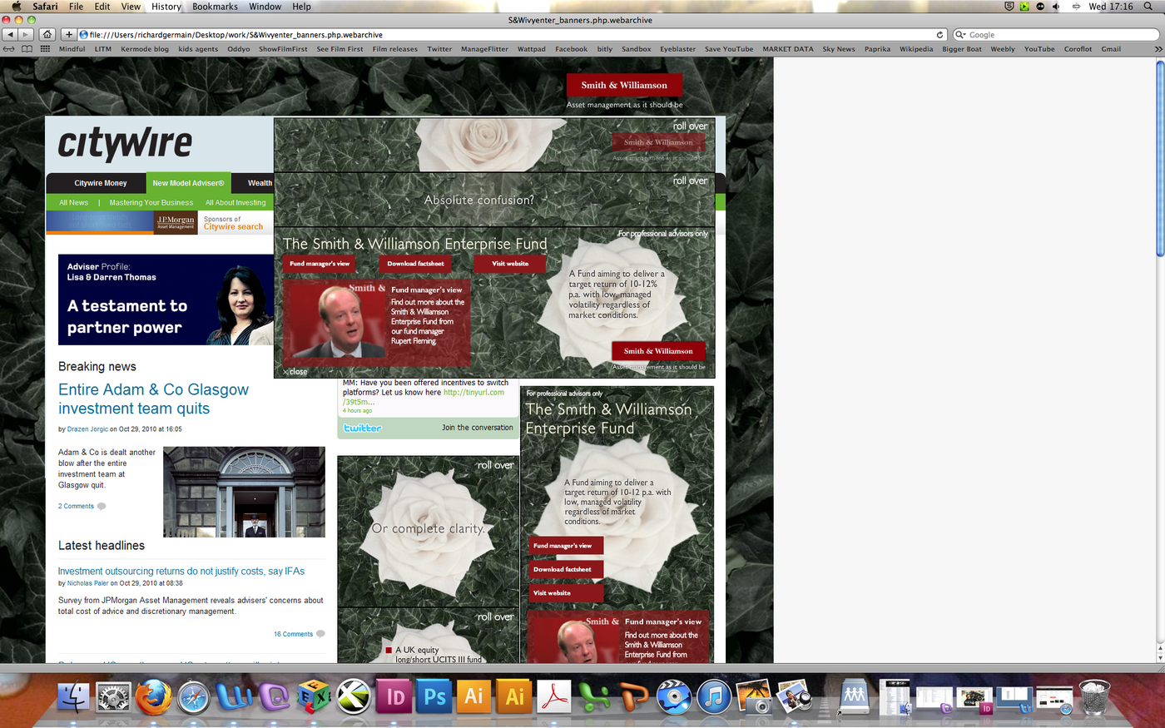This screenshot has height=728, width=1165.
Task: Open PowerPoint from the dock
Action: click(634, 696)
